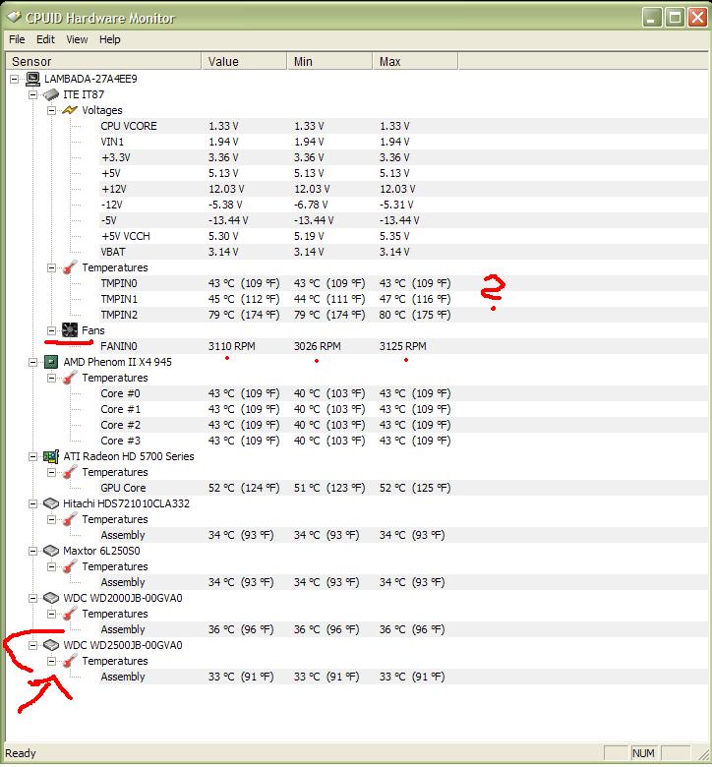This screenshot has height=767, width=712.
Task: Click the 3110 RPM value
Action: (x=231, y=346)
